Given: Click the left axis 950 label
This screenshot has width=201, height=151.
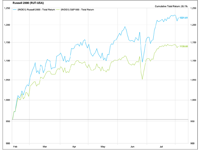Looking at the screenshot, I should [x=8, y=121].
